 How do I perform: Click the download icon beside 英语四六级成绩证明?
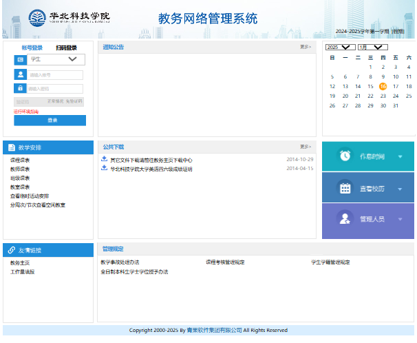[x=104, y=168]
